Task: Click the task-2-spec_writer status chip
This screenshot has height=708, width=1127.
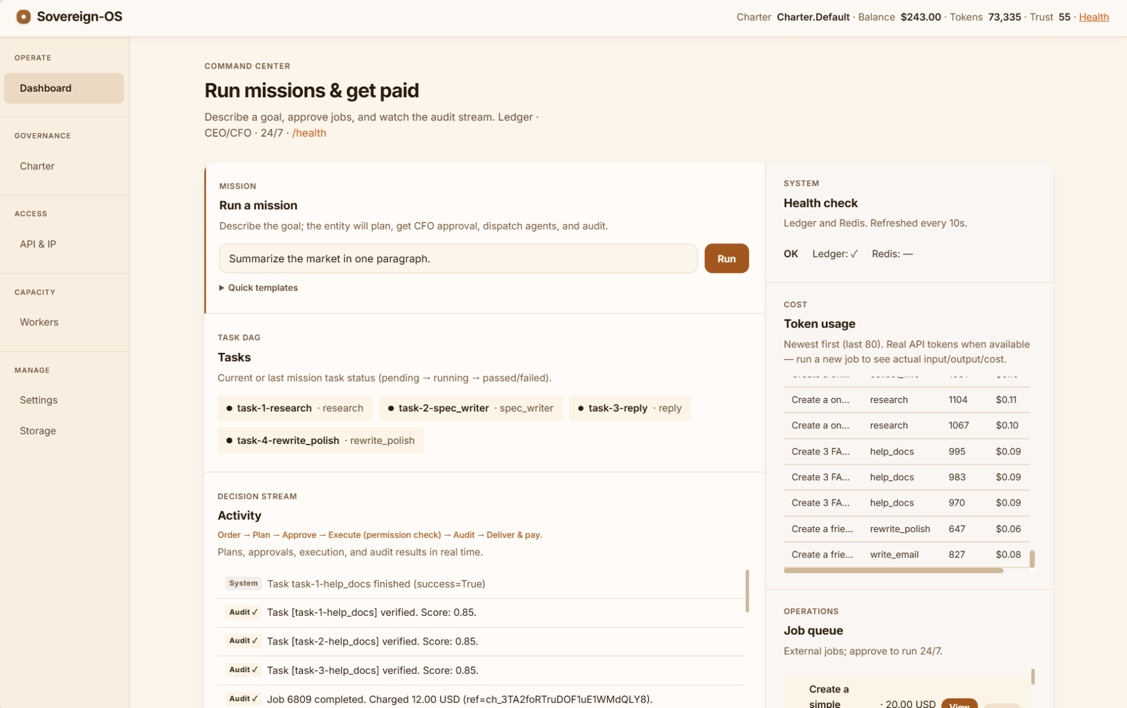Action: (470, 408)
